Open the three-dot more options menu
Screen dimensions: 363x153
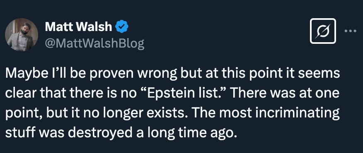[x=350, y=31]
